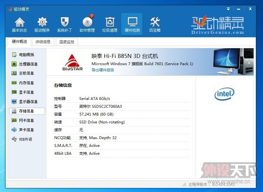Click the 容量 row label

(x=58, y=114)
